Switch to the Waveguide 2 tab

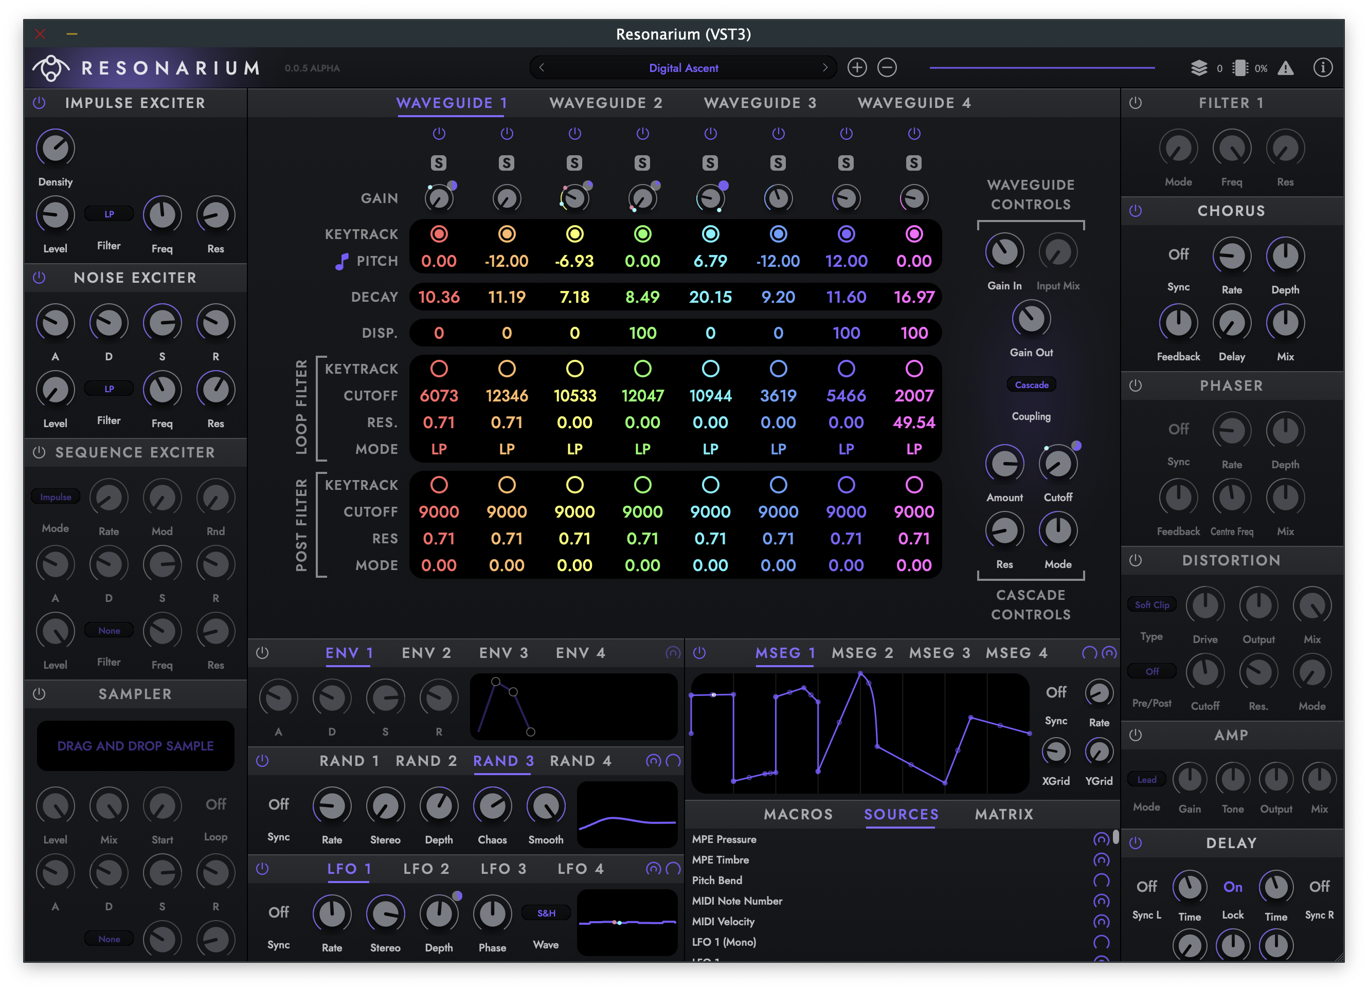tap(606, 103)
